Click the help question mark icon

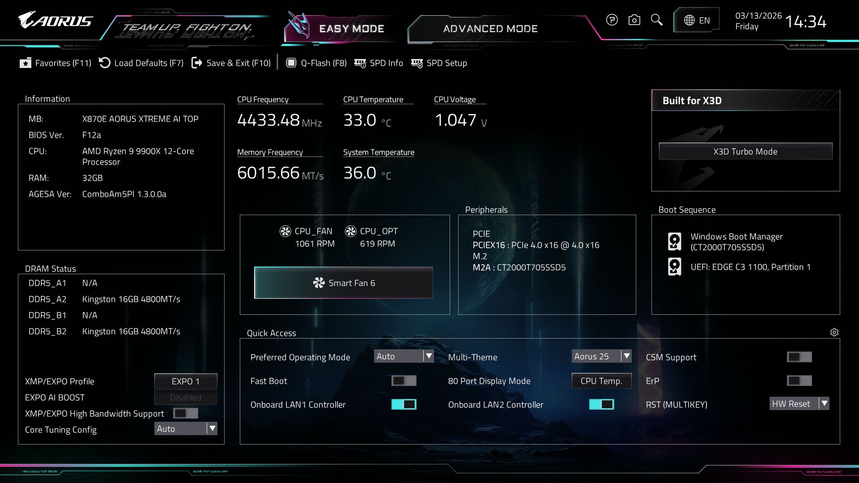coord(612,20)
